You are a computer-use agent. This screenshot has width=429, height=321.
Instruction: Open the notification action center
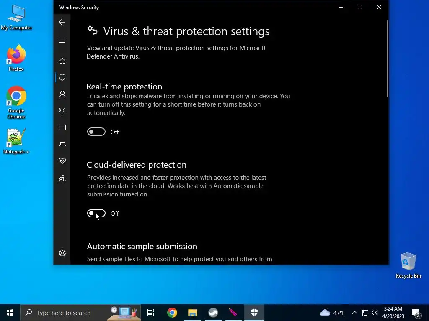pos(416,313)
